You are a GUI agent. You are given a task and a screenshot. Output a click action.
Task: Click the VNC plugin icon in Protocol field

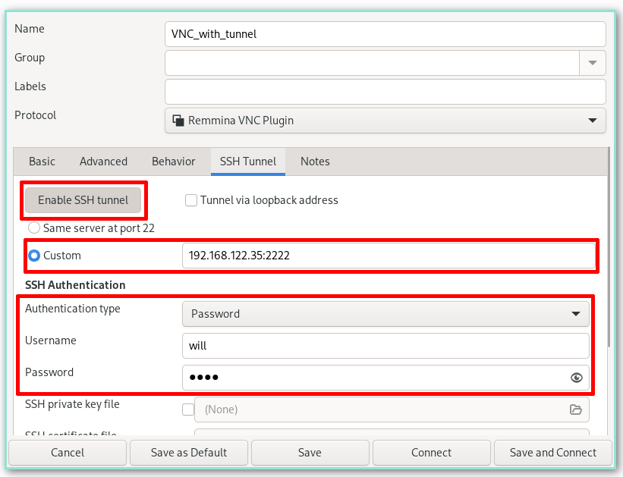pos(178,121)
